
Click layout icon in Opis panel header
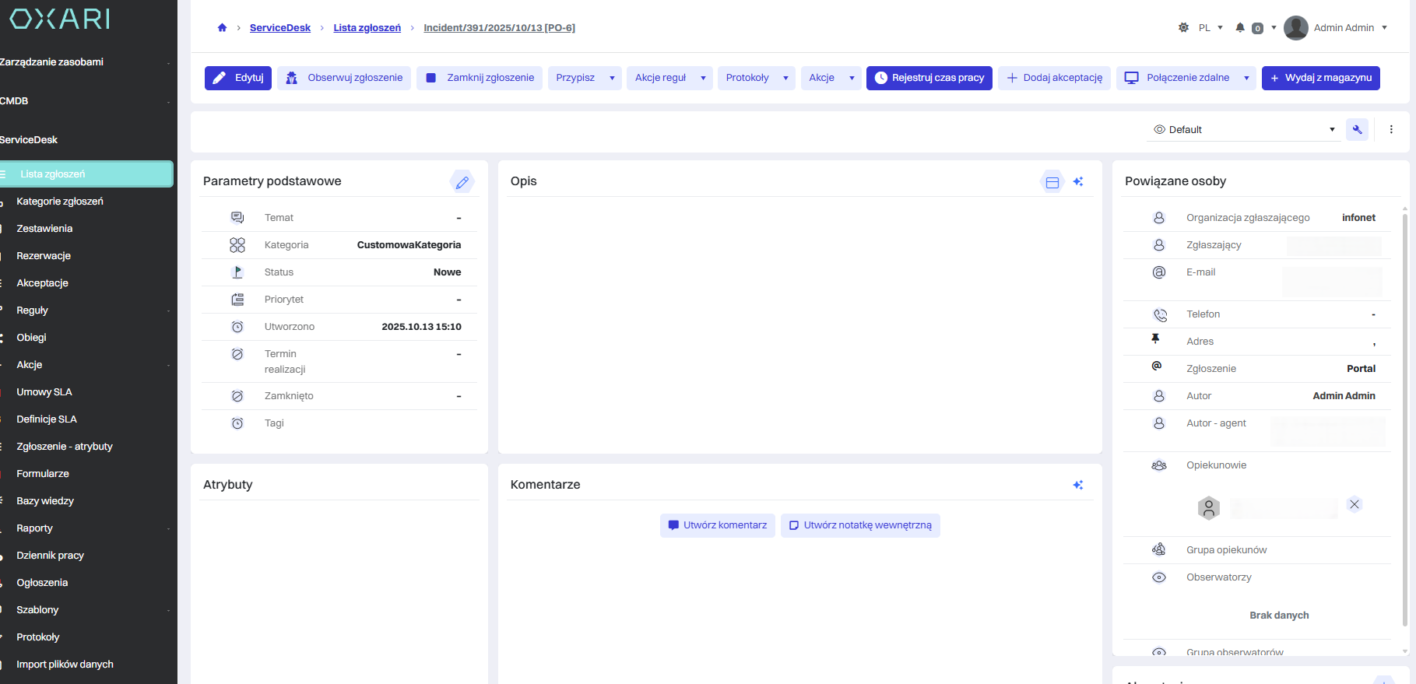(x=1052, y=182)
